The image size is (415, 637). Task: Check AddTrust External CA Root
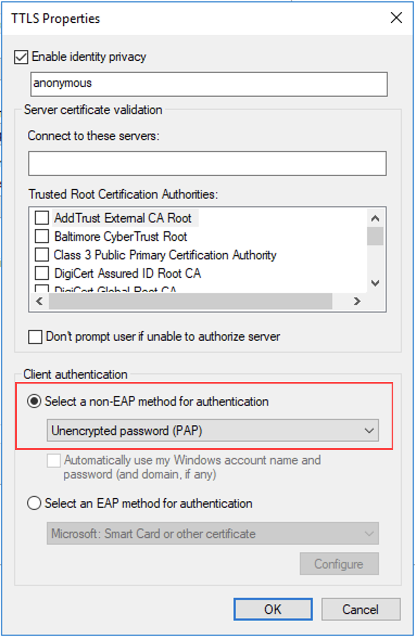tap(42, 219)
